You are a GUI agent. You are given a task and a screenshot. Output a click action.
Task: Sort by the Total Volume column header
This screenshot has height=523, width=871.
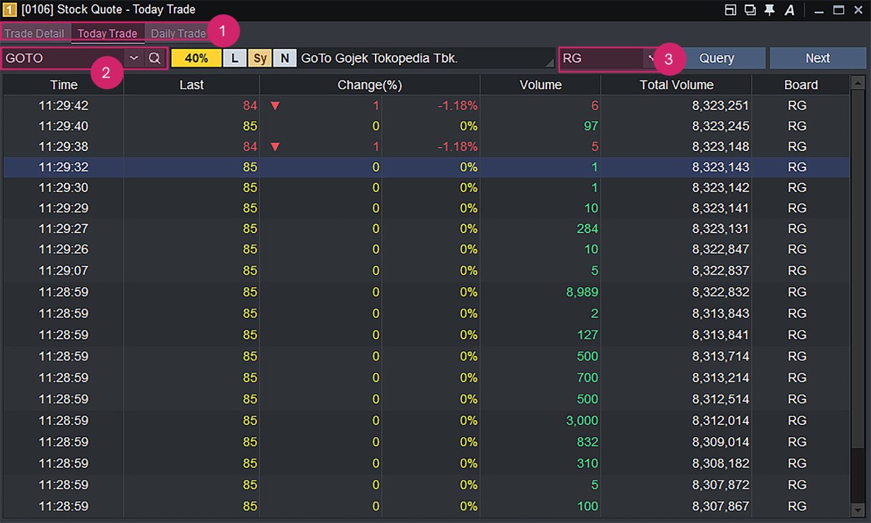(x=676, y=85)
